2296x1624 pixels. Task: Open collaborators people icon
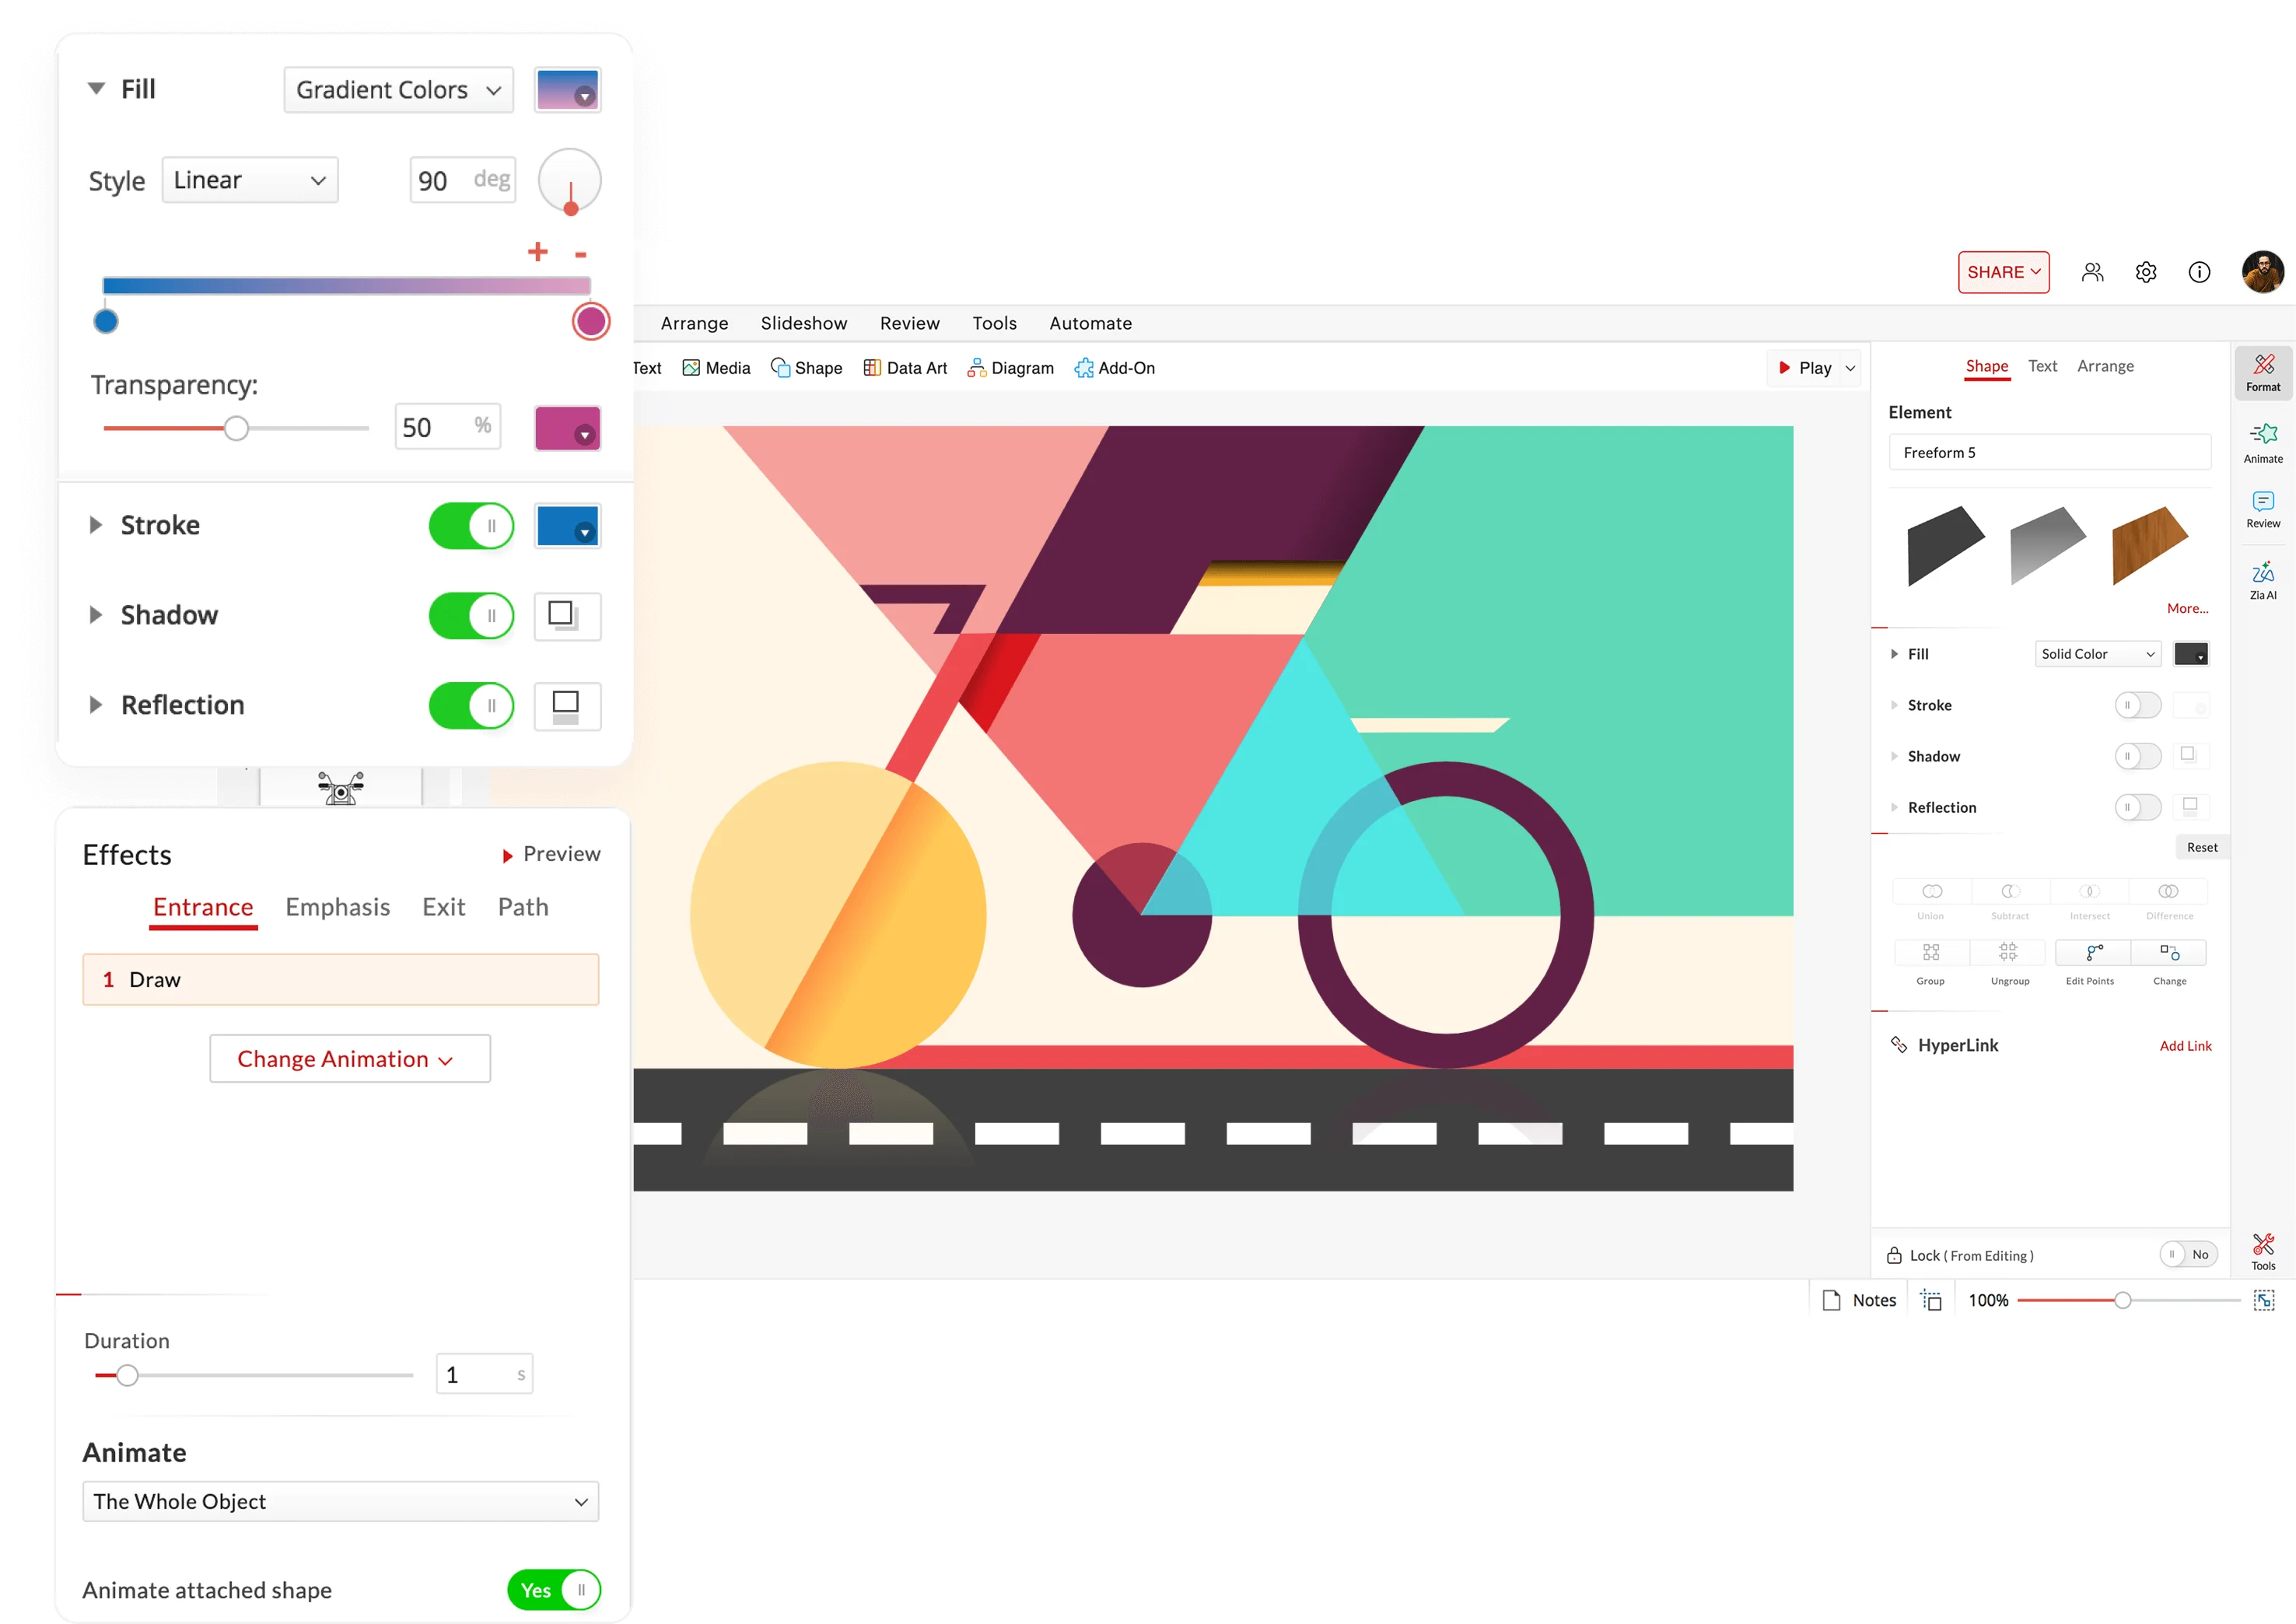2092,272
